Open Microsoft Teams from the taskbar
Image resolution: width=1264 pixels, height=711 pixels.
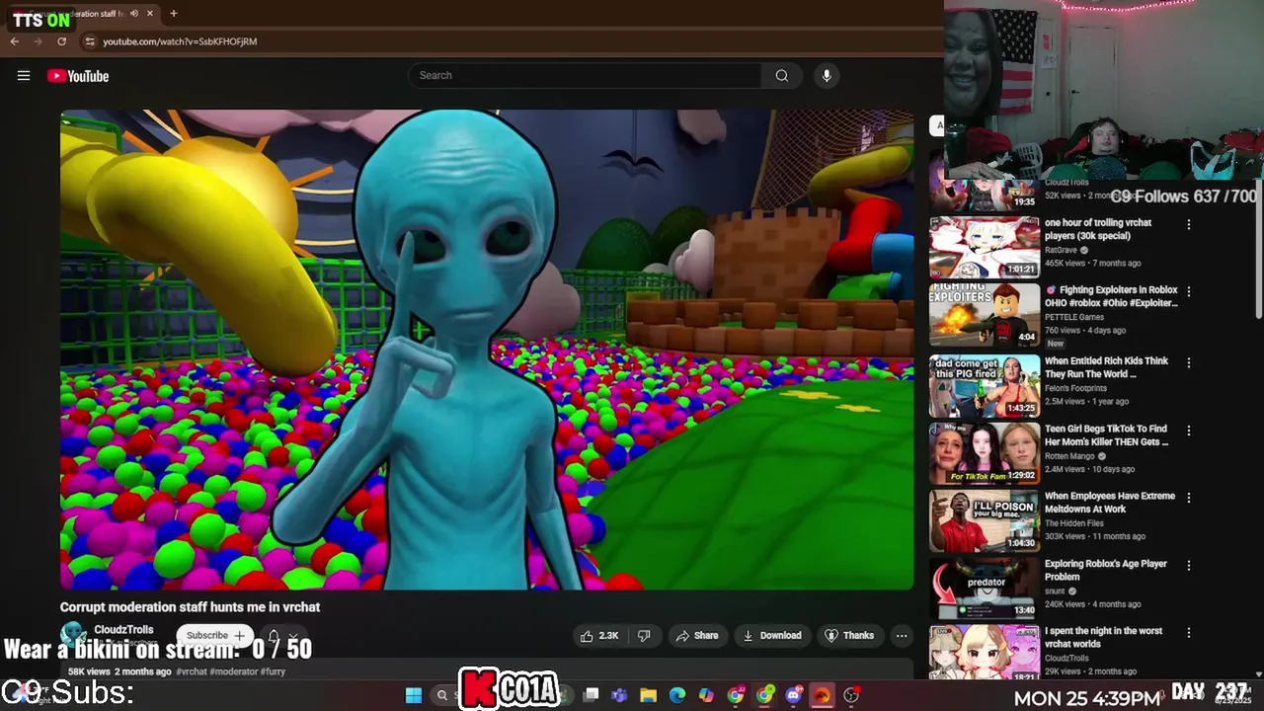[x=619, y=695]
